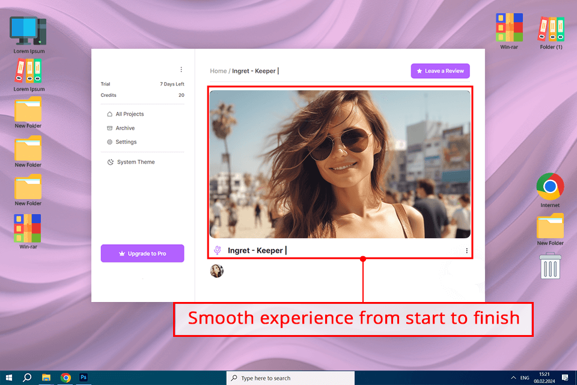Open the project card three-dot menu
This screenshot has width=577, height=385.
(466, 250)
